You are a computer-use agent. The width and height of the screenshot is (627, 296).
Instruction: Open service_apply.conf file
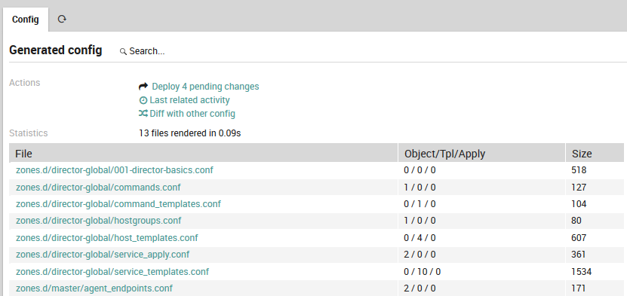point(103,255)
